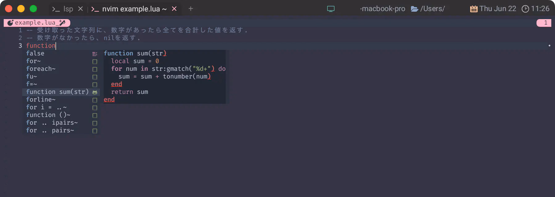The image size is (555, 197).
Task: Click the monitor display icon in title bar
Action: 331,9
